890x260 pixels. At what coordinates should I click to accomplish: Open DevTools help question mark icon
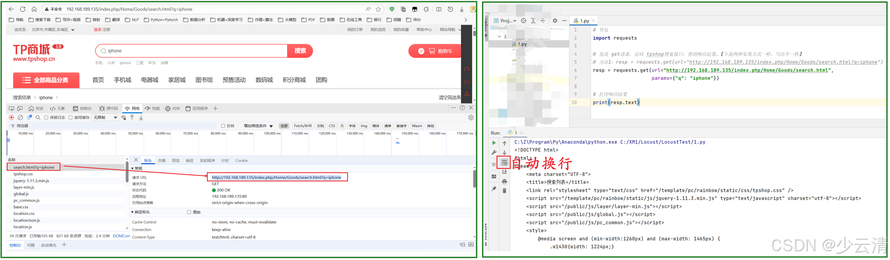coord(462,108)
